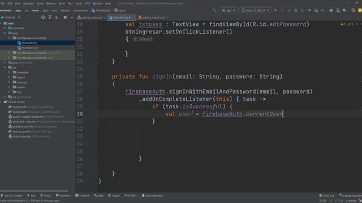Run the app with green play icon
Viewport: 362px width, 203px height.
(x=275, y=10)
